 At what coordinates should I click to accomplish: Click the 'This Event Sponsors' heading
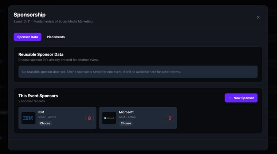pyautogui.click(x=38, y=96)
